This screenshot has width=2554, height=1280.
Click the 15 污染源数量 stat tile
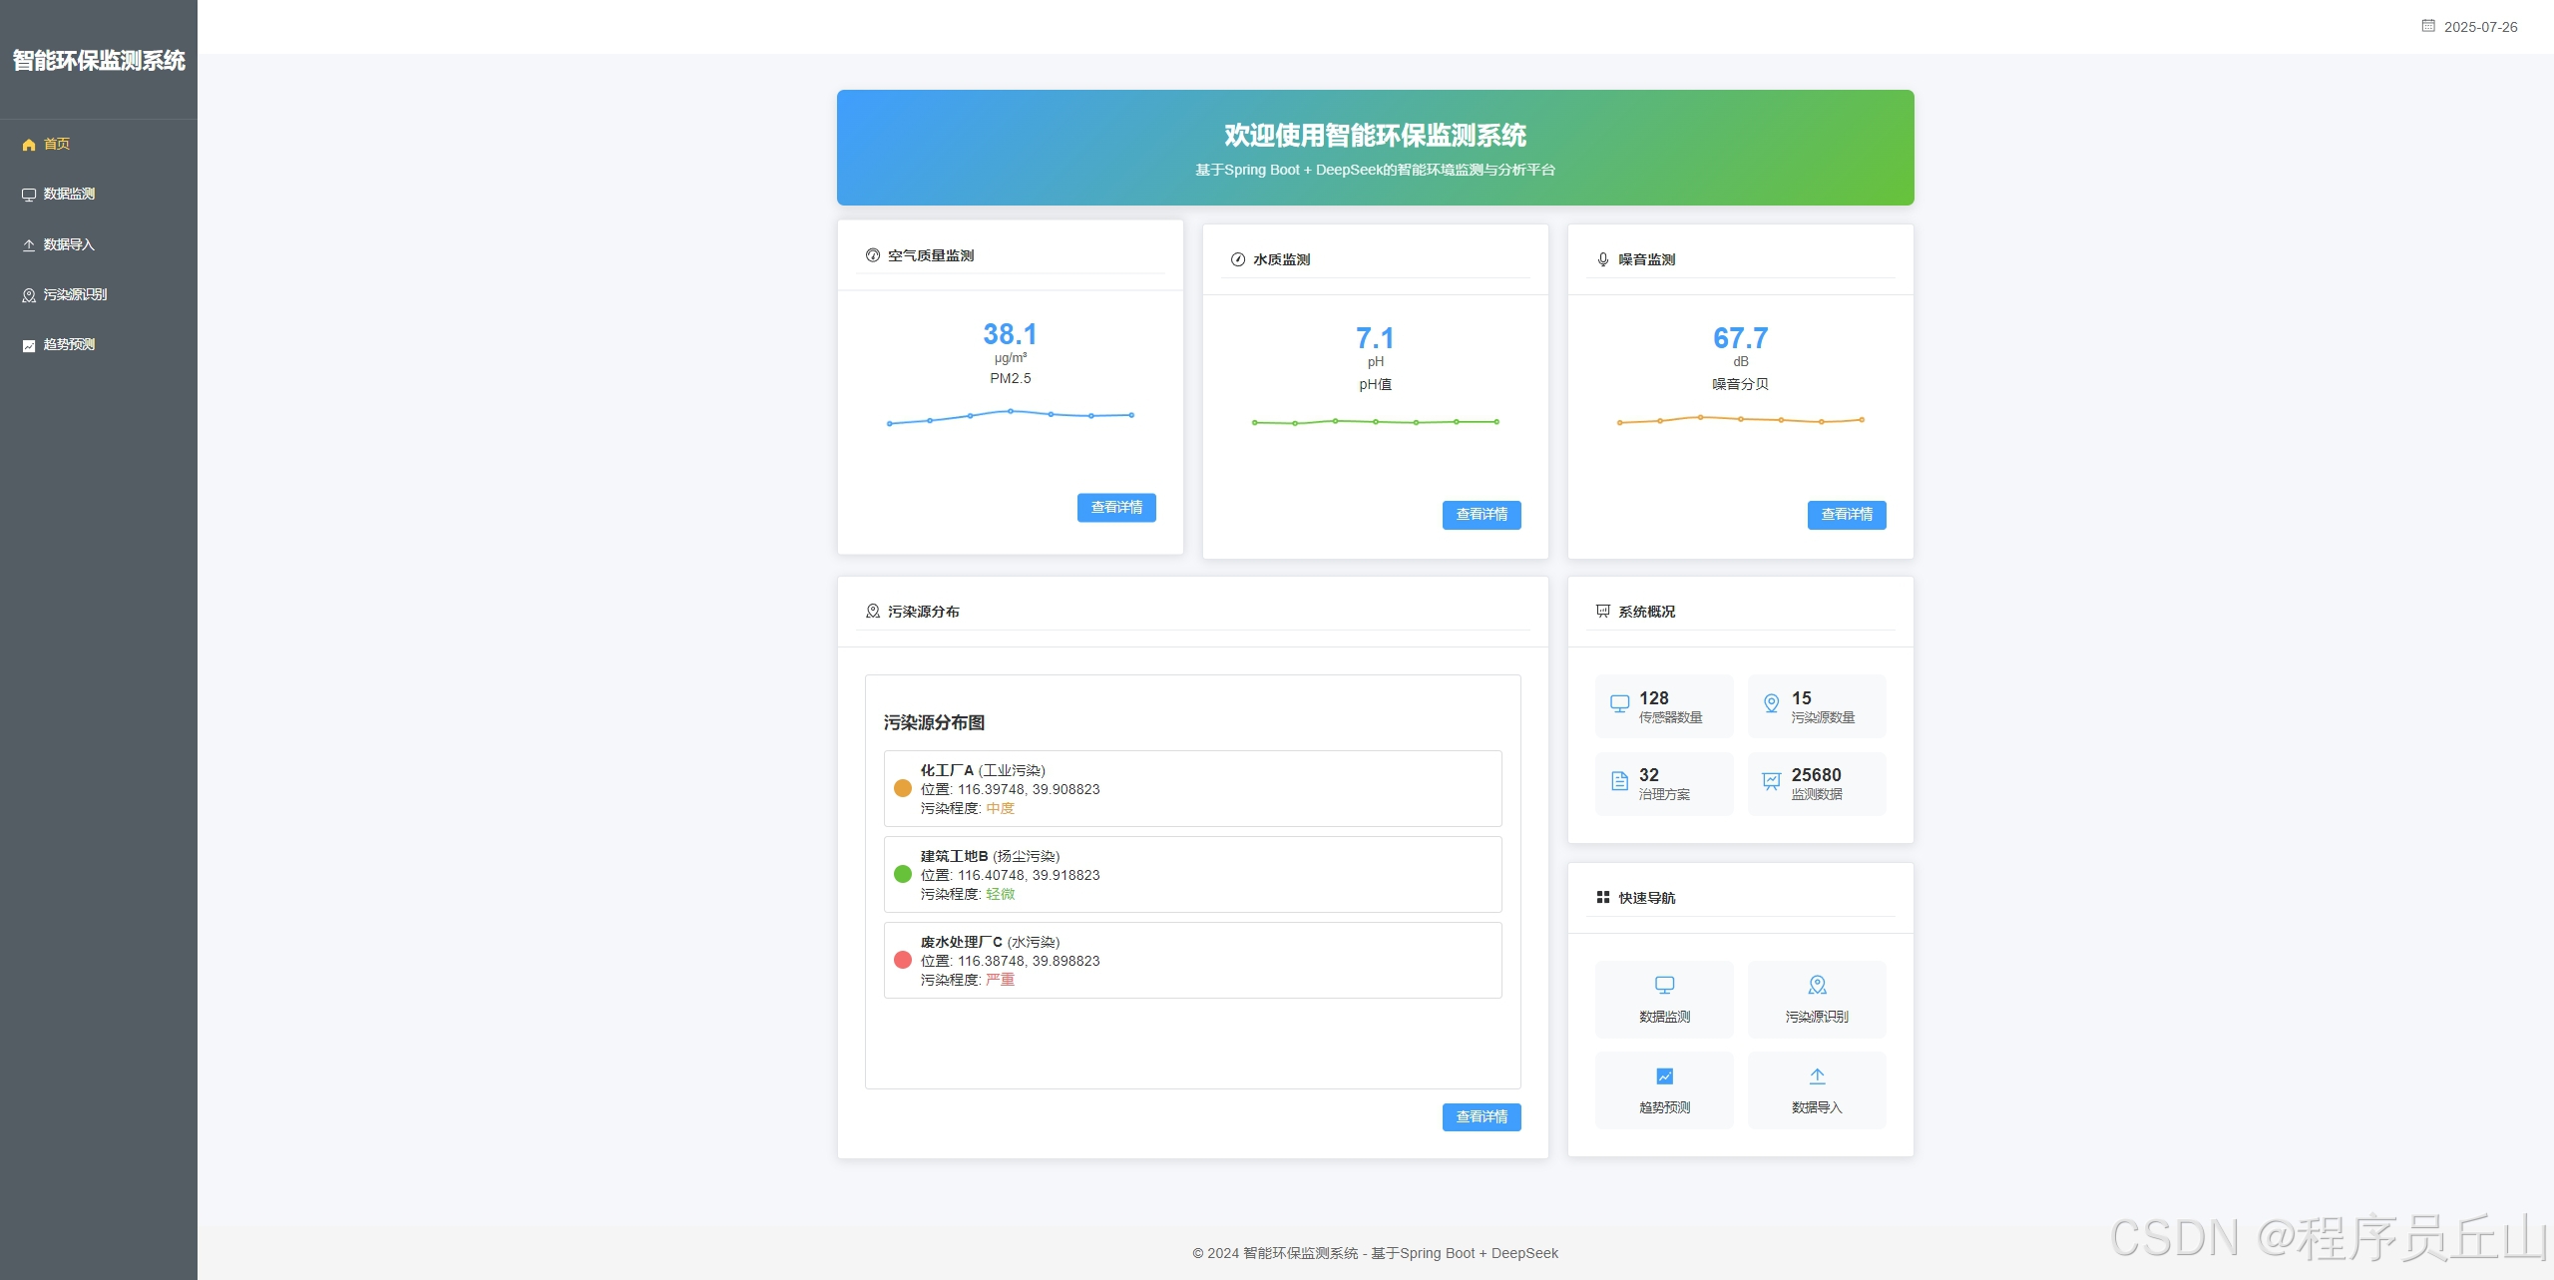pos(1817,706)
